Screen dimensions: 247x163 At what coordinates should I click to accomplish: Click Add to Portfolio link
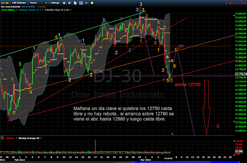[x=28, y=7]
